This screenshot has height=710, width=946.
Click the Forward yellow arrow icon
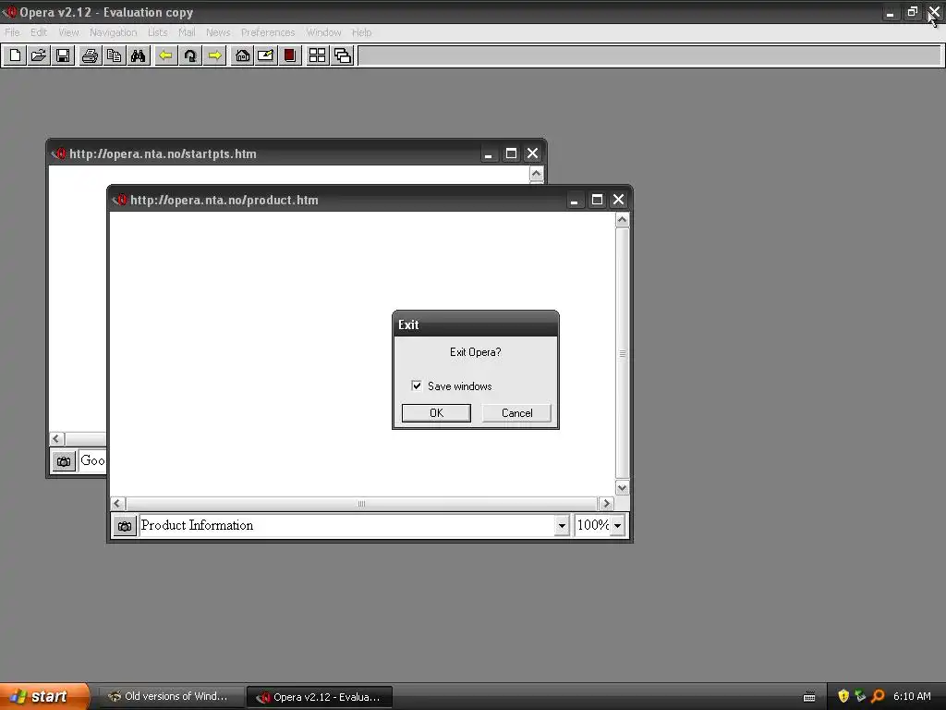tap(214, 55)
